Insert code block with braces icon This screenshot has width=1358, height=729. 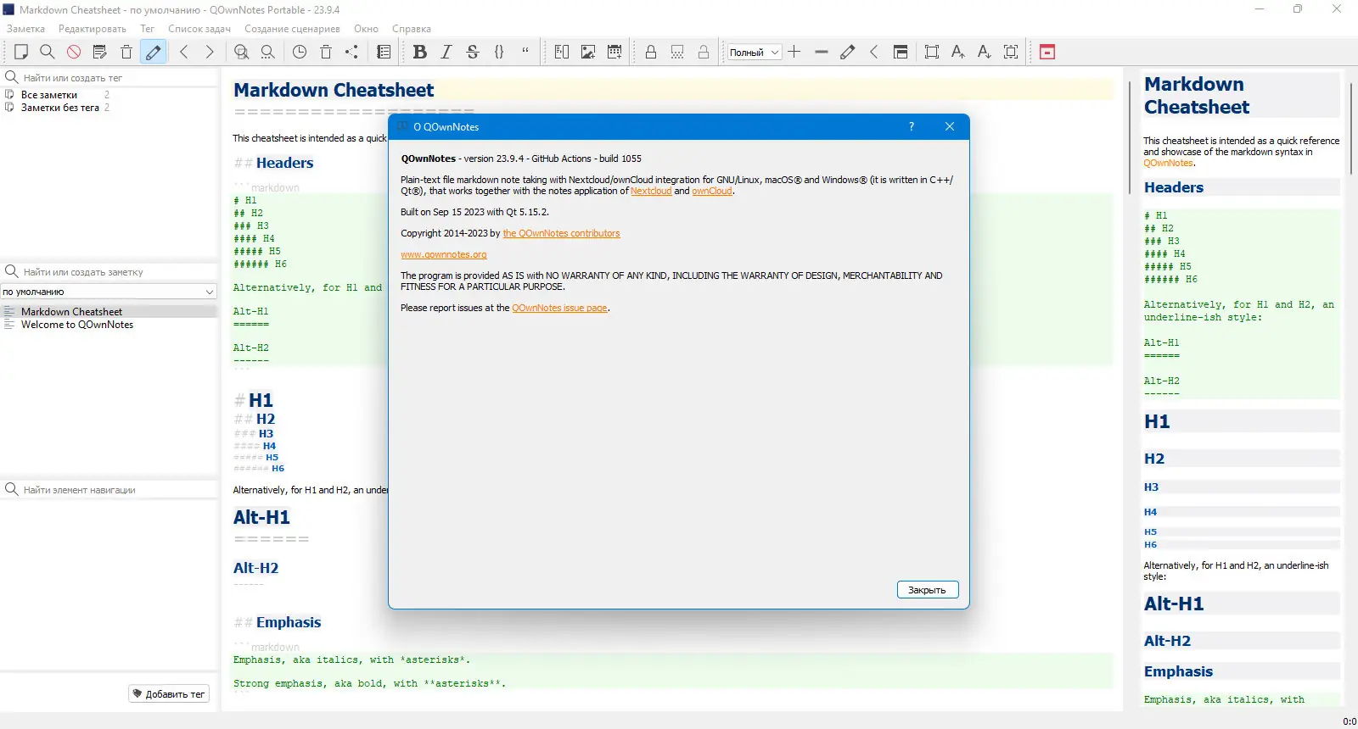499,53
